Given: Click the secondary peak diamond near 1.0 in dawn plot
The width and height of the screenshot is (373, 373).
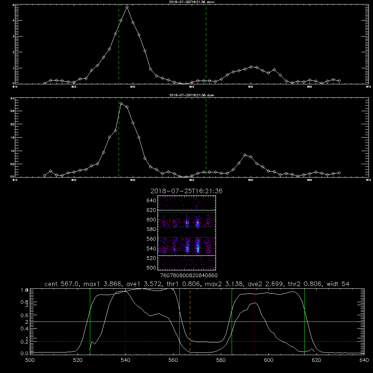Looking at the screenshot, I should tap(251, 67).
